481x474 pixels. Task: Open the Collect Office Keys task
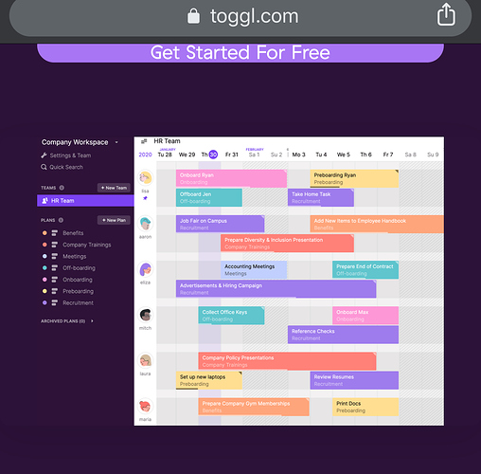(x=231, y=316)
